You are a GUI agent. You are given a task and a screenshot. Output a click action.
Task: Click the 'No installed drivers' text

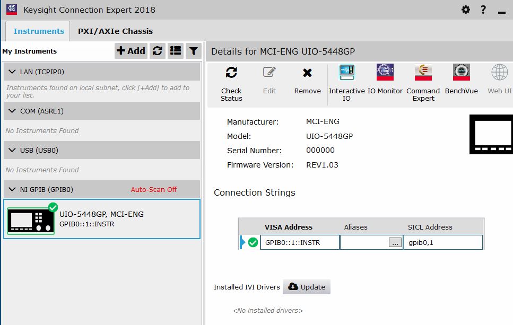coord(267,310)
